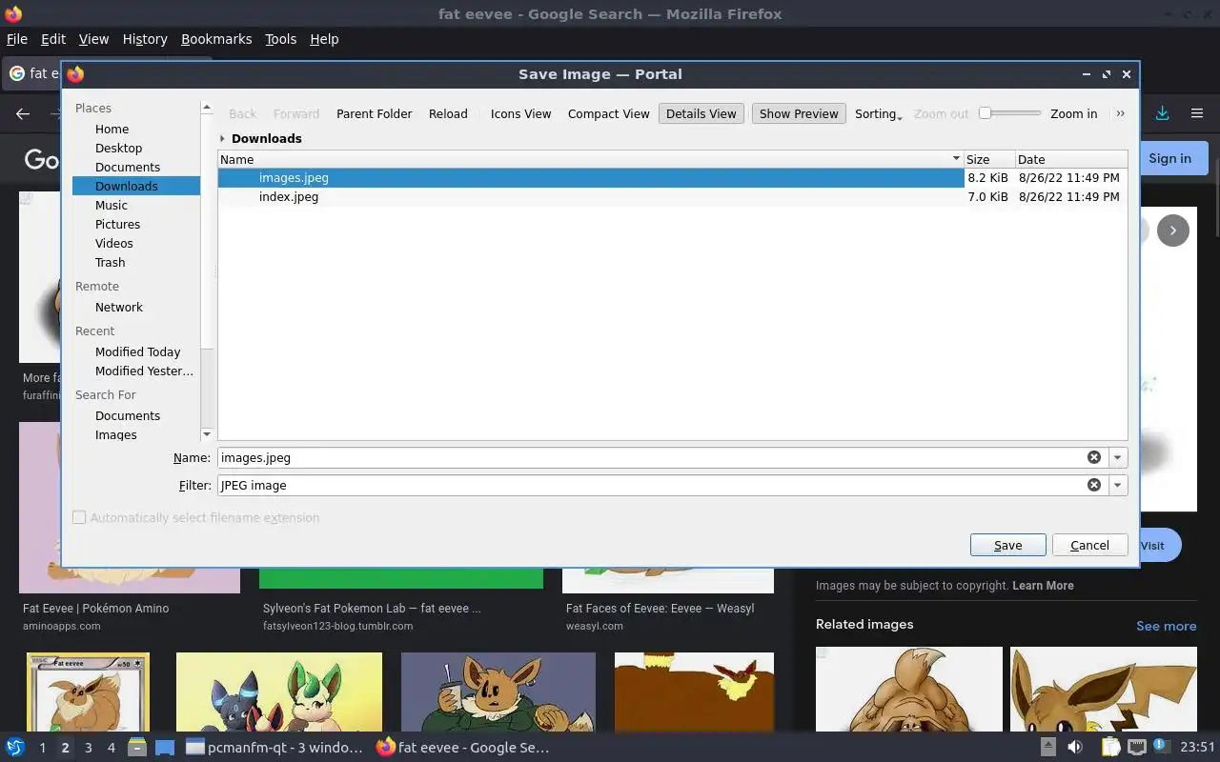Click the Date column header

click(x=1070, y=159)
